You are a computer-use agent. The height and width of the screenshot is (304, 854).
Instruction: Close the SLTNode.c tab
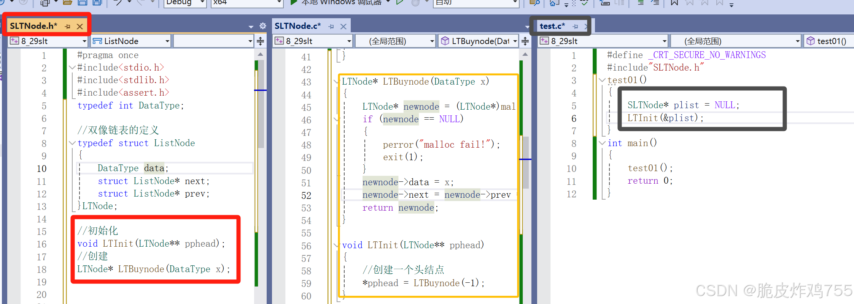coord(343,26)
